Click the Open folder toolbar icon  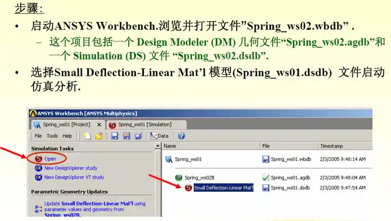click(99, 136)
